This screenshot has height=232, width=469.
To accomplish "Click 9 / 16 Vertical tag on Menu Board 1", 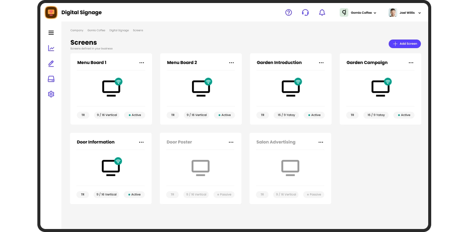I will pos(107,115).
